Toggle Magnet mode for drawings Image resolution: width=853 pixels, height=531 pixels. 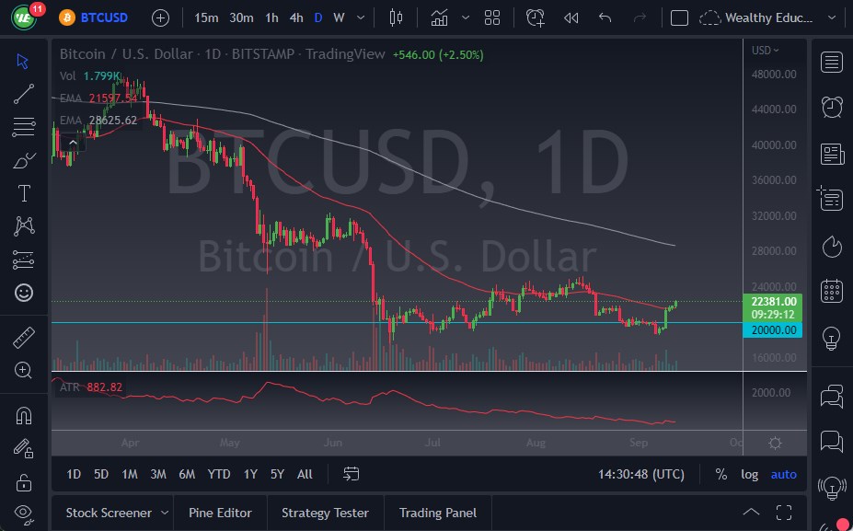click(x=23, y=415)
